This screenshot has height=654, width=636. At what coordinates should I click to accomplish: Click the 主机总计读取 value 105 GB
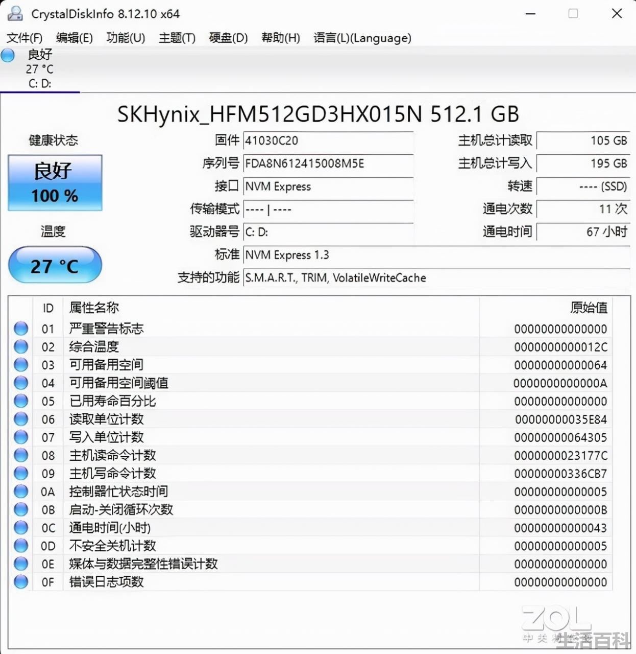[x=583, y=141]
